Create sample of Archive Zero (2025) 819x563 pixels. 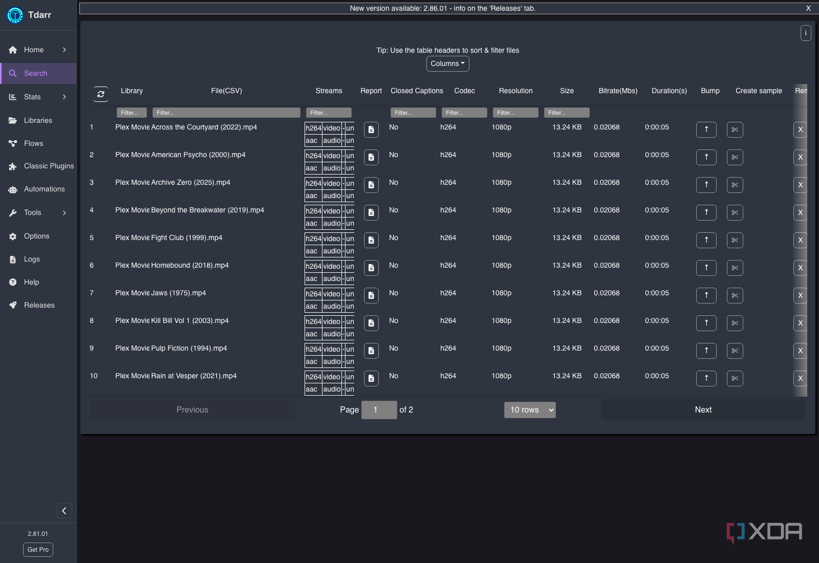tap(735, 185)
